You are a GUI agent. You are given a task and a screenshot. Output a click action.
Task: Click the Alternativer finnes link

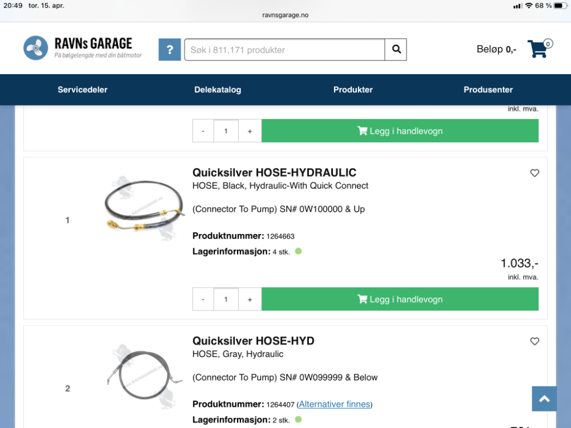334,405
